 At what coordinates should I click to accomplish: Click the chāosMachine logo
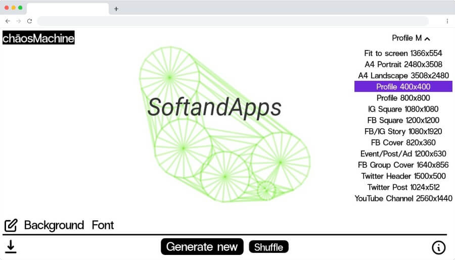tap(38, 38)
